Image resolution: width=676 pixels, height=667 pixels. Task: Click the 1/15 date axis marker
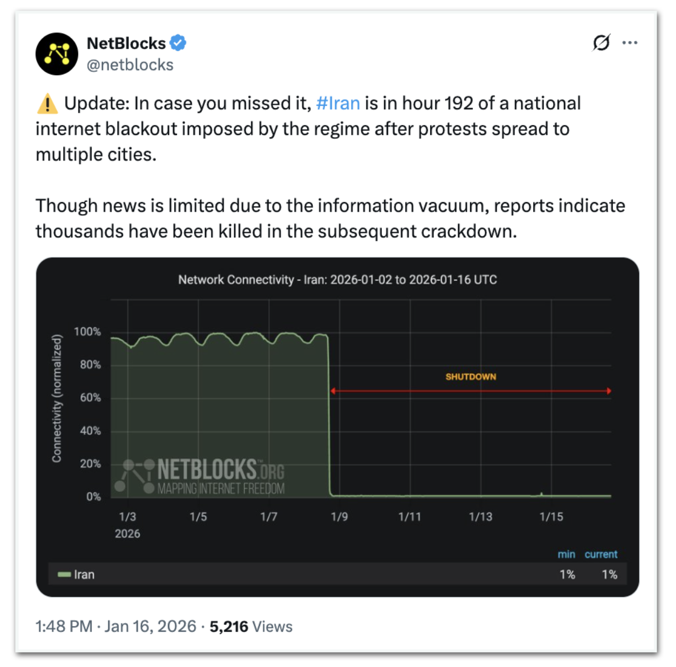click(551, 517)
